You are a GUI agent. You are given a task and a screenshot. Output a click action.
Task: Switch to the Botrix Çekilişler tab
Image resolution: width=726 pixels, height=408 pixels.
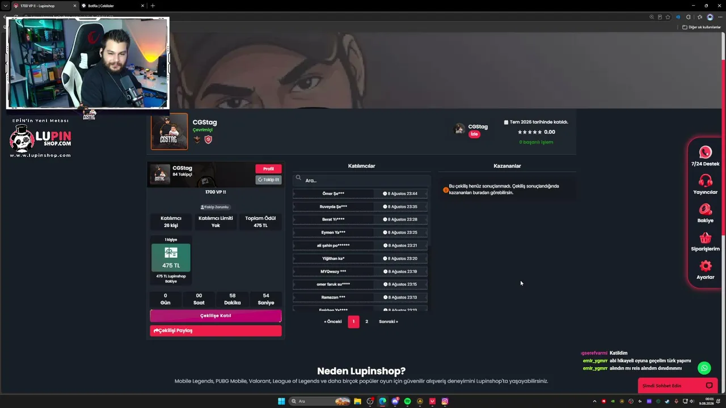[112, 6]
